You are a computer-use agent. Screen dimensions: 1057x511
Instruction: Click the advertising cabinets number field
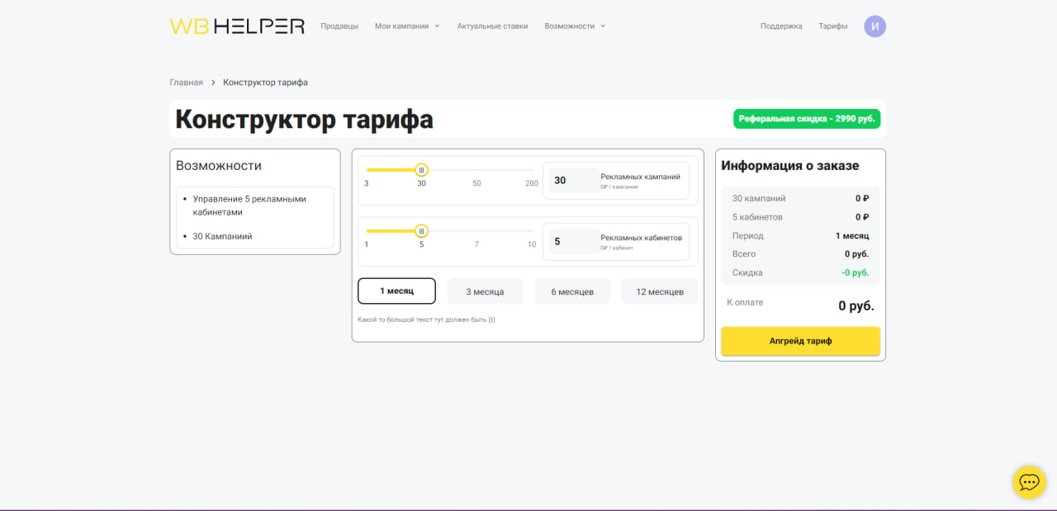coord(574,242)
